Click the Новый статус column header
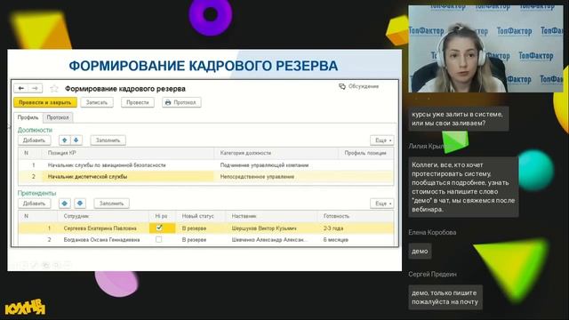Screen dimensions: 569x320 pyautogui.click(x=197, y=216)
